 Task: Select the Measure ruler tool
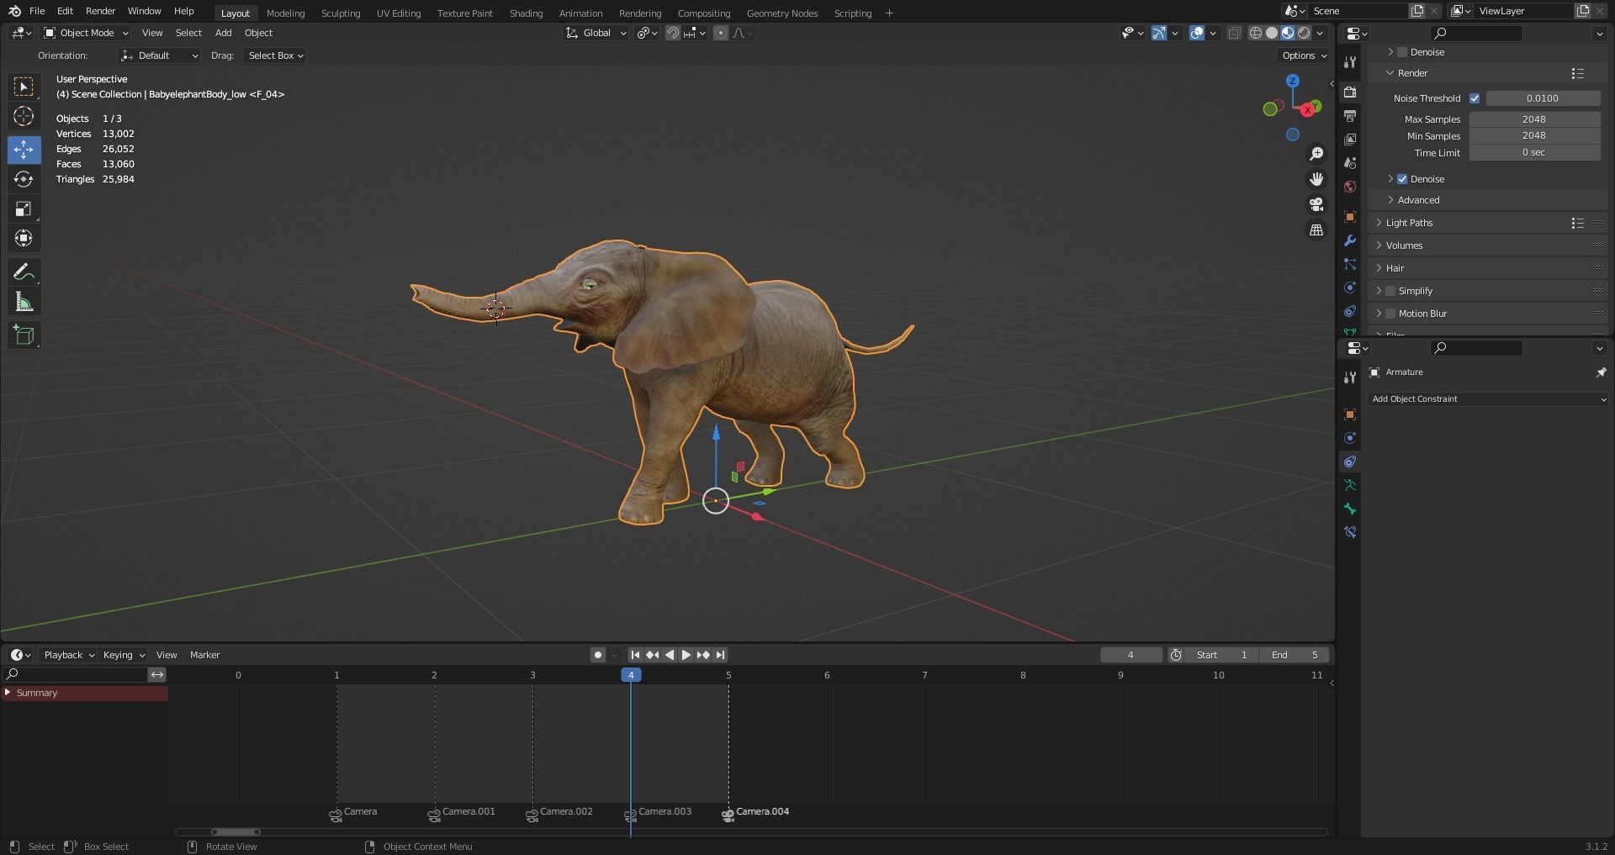point(24,302)
